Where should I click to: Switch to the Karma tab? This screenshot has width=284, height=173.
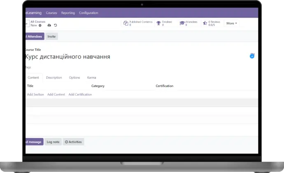click(91, 77)
